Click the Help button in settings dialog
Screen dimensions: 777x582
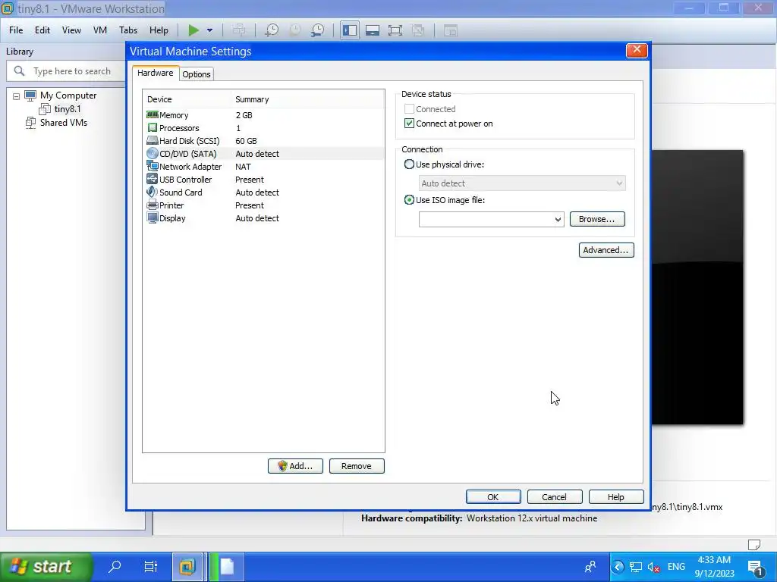(616, 497)
